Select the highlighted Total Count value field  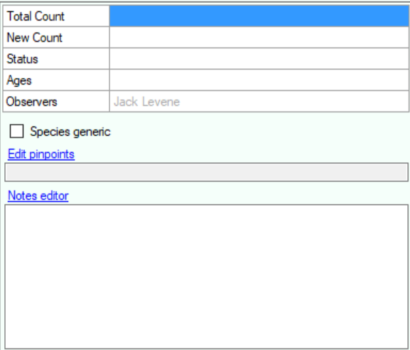[x=259, y=16]
